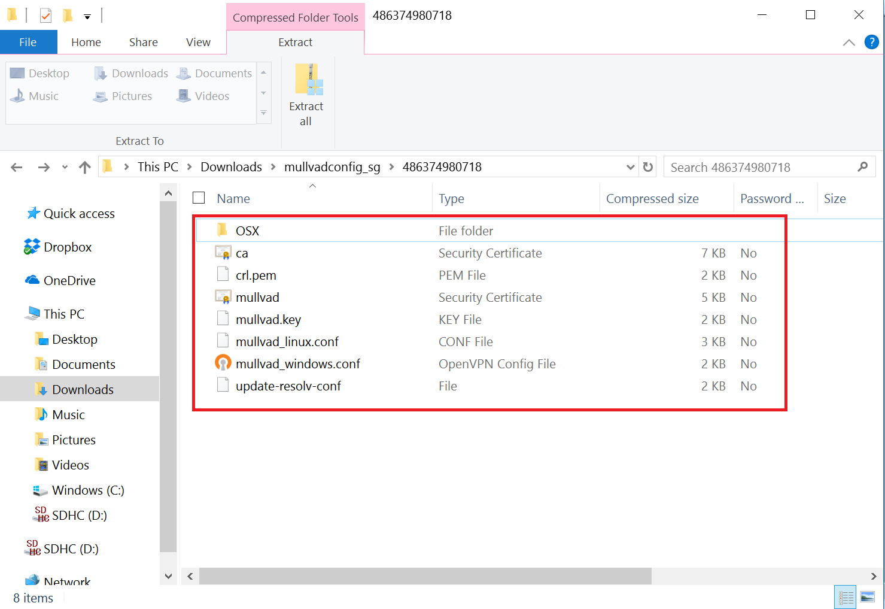Image resolution: width=885 pixels, height=609 pixels.
Task: Click the Back navigation arrow
Action: [17, 167]
